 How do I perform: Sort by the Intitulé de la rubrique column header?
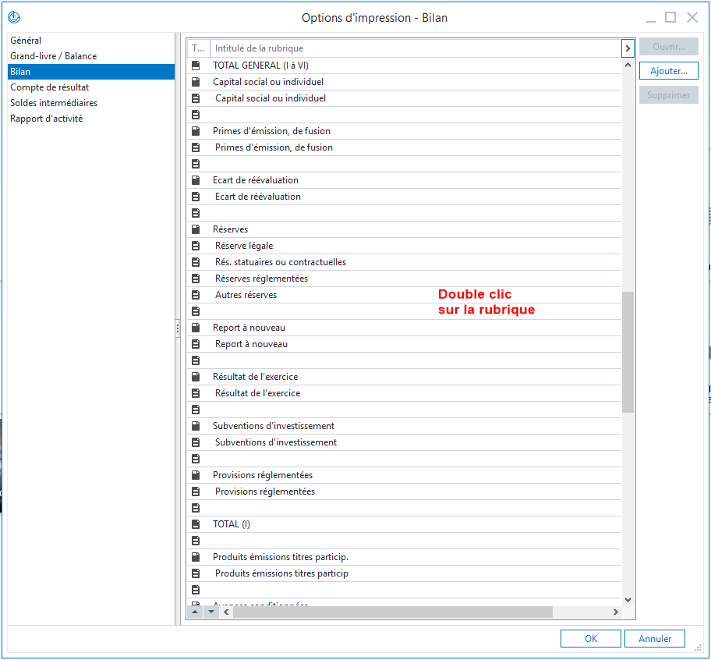(413, 48)
